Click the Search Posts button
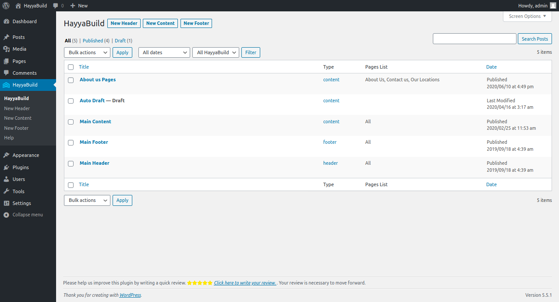The height and width of the screenshot is (302, 559). [535, 39]
